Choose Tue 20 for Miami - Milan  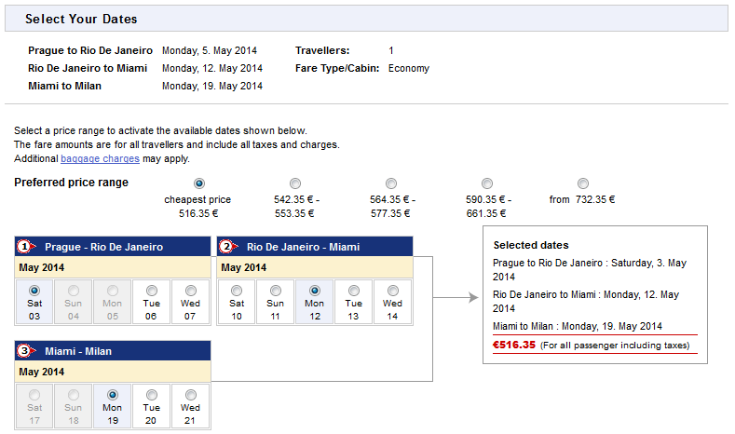coord(152,395)
